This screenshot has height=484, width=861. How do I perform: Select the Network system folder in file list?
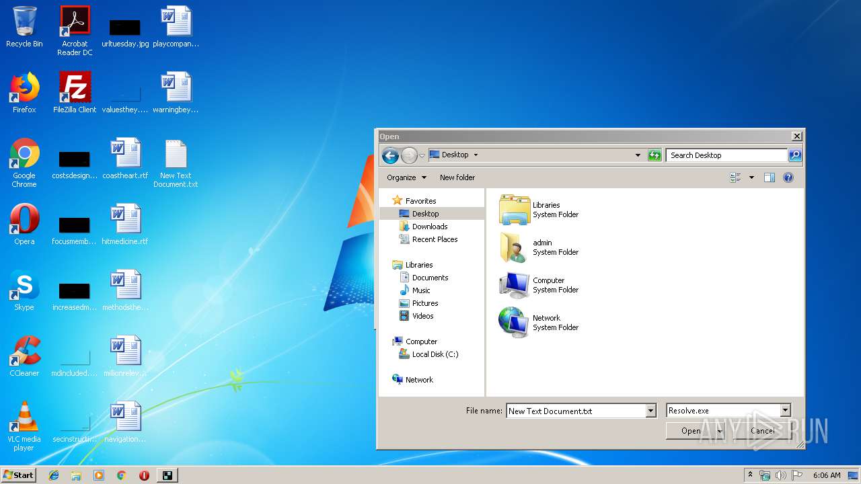click(x=539, y=323)
